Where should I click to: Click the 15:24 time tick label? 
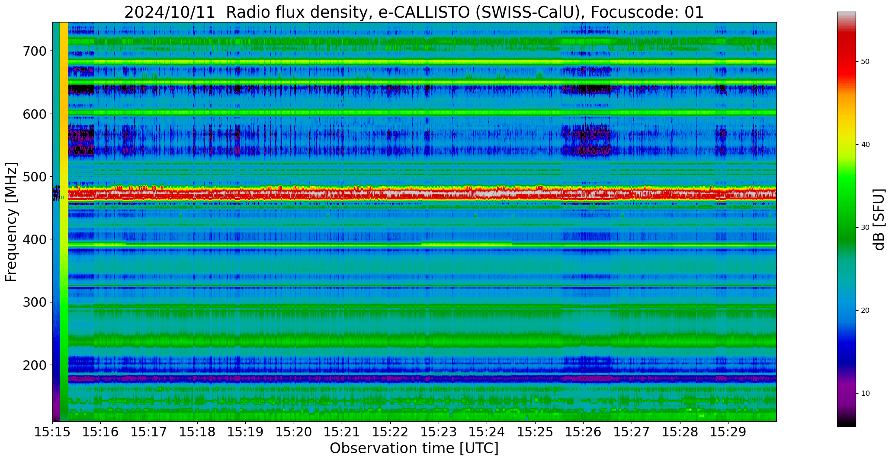487,432
